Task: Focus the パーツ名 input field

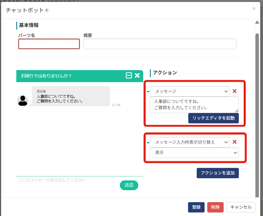Action: [49, 44]
